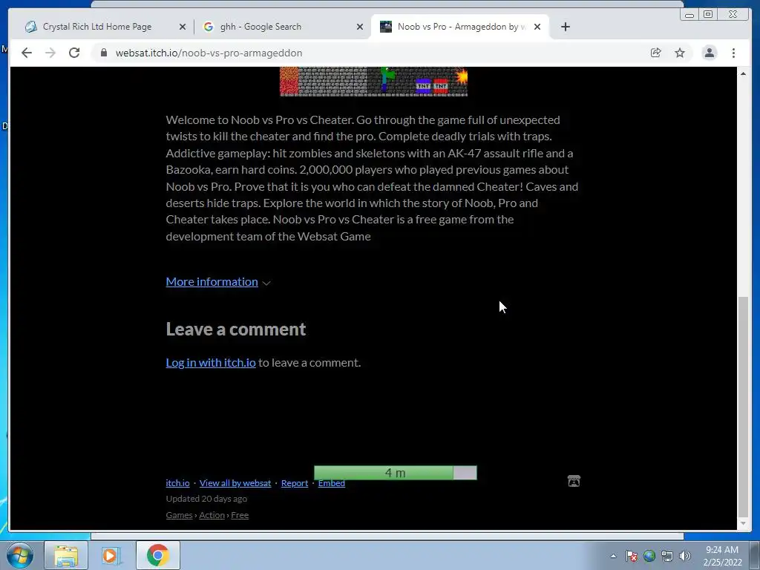Click the Chrome taskbar icon

(157, 555)
